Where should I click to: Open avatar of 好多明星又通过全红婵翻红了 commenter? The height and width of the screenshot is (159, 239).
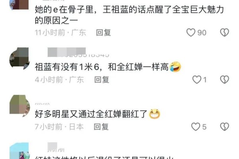[x=20, y=106]
